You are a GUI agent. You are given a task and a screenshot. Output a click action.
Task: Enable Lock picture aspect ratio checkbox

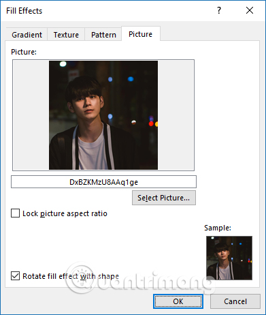pos(15,213)
